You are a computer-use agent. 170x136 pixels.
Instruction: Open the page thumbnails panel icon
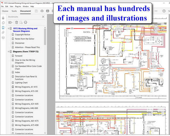(x=3, y=23)
